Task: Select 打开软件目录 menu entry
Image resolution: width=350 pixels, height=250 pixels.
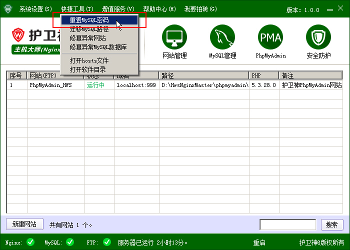Action: [99, 69]
